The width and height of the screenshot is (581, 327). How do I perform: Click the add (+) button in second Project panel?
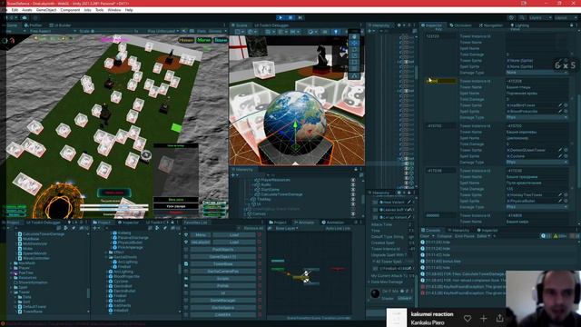pyautogui.click(x=94, y=228)
